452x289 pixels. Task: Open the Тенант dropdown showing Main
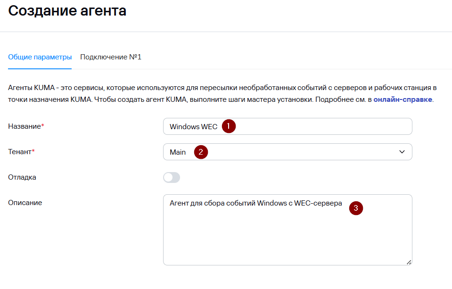288,152
